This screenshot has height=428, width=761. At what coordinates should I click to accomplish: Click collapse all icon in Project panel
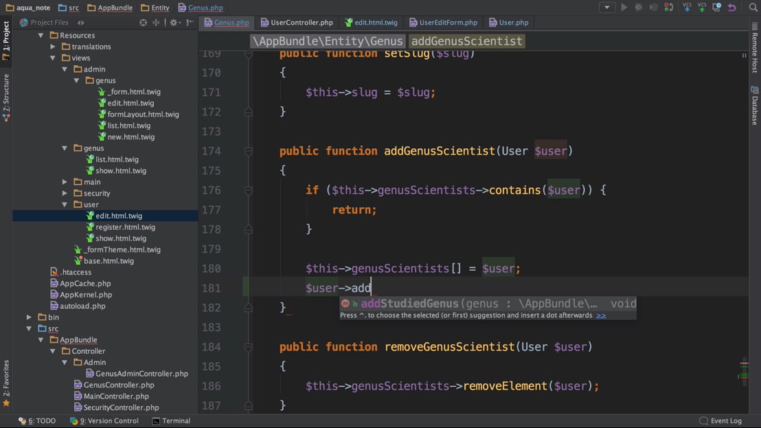156,23
